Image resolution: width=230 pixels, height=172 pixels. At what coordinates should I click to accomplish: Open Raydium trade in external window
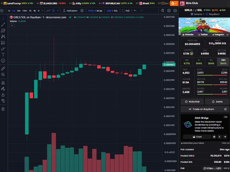(225, 109)
